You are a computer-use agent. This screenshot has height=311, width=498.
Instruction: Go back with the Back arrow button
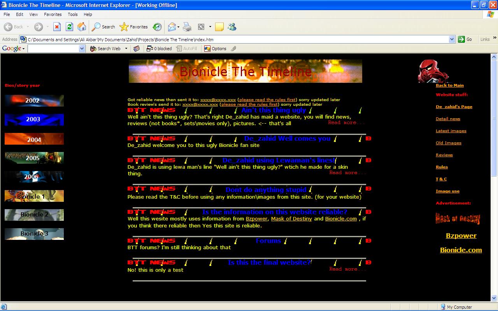(x=14, y=27)
